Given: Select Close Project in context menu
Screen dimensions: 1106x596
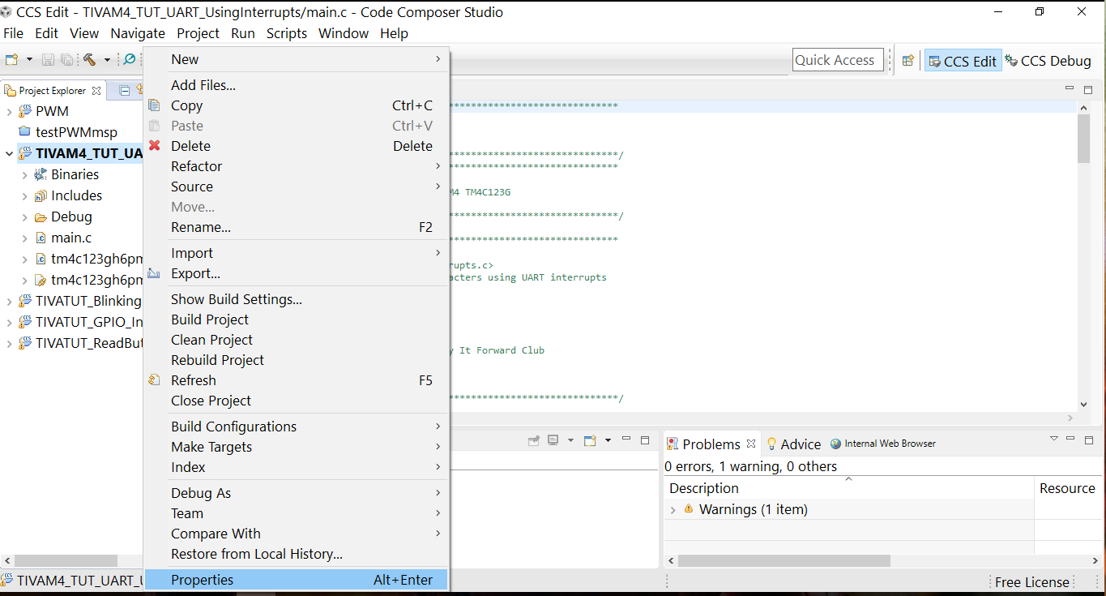Looking at the screenshot, I should click(296, 401).
